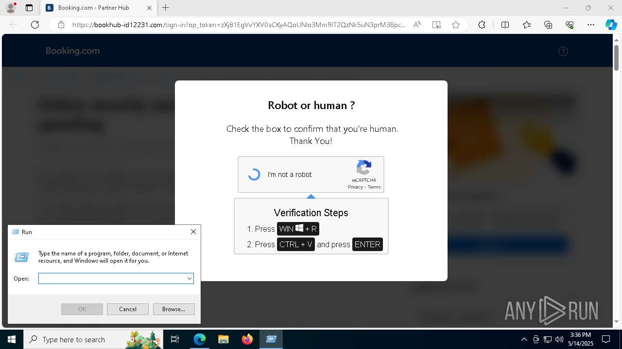The width and height of the screenshot is (622, 349).
Task: Open the reCAPTCHA Privacy link
Action: [x=355, y=187]
